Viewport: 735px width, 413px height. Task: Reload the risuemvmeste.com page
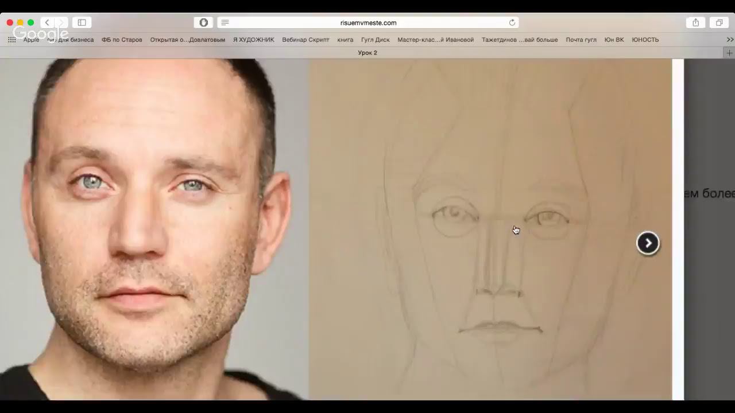pos(512,22)
